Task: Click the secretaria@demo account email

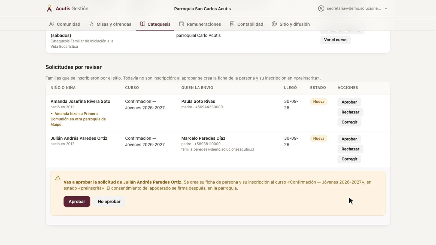Action: [354, 8]
